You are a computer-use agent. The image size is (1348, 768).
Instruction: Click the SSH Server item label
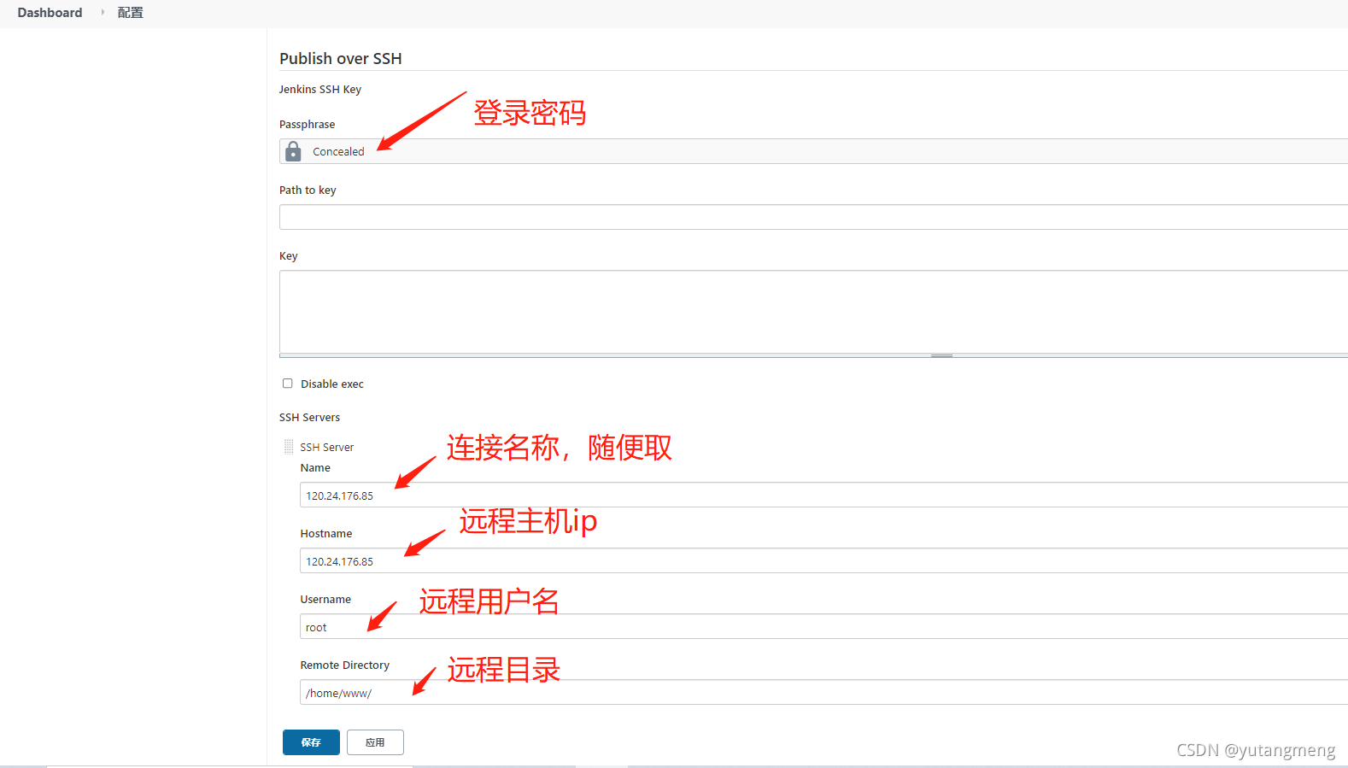326,447
